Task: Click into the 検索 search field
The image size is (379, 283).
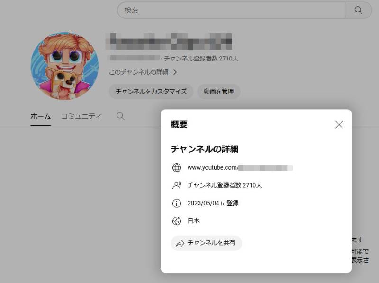Action: tap(231, 10)
